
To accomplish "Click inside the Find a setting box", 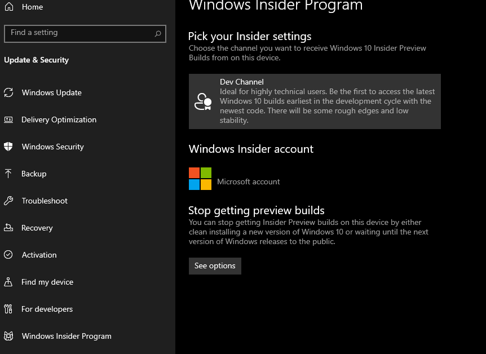I will (x=85, y=33).
